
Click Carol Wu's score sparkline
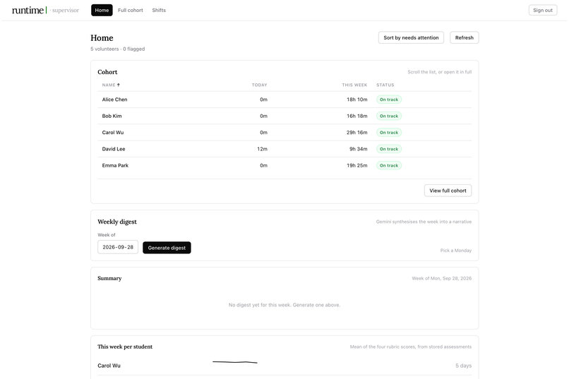click(235, 362)
